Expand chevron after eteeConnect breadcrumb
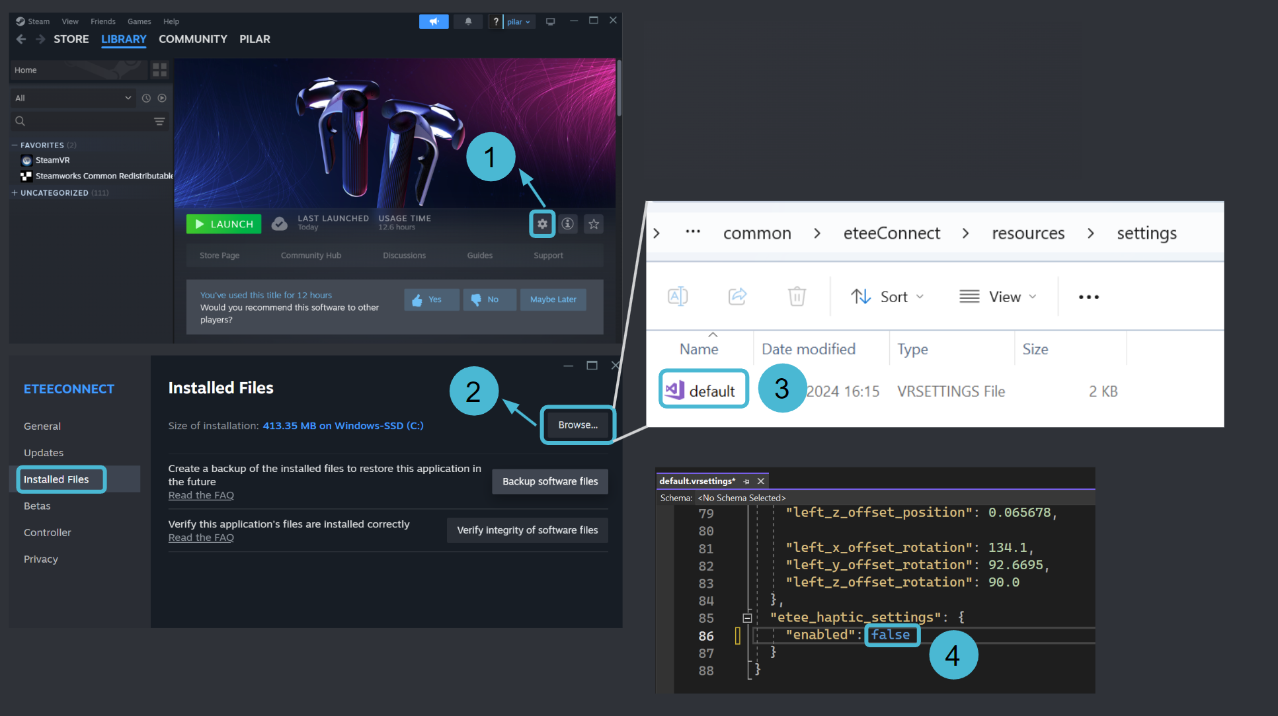1278x716 pixels. click(966, 233)
